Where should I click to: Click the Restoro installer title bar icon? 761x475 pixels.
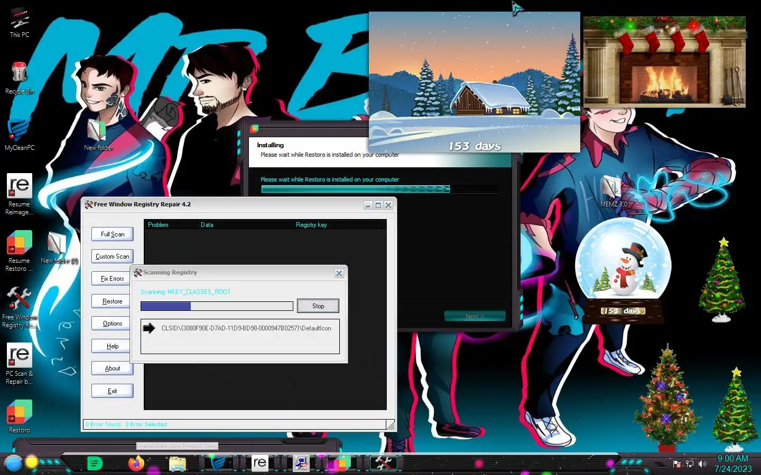[254, 128]
